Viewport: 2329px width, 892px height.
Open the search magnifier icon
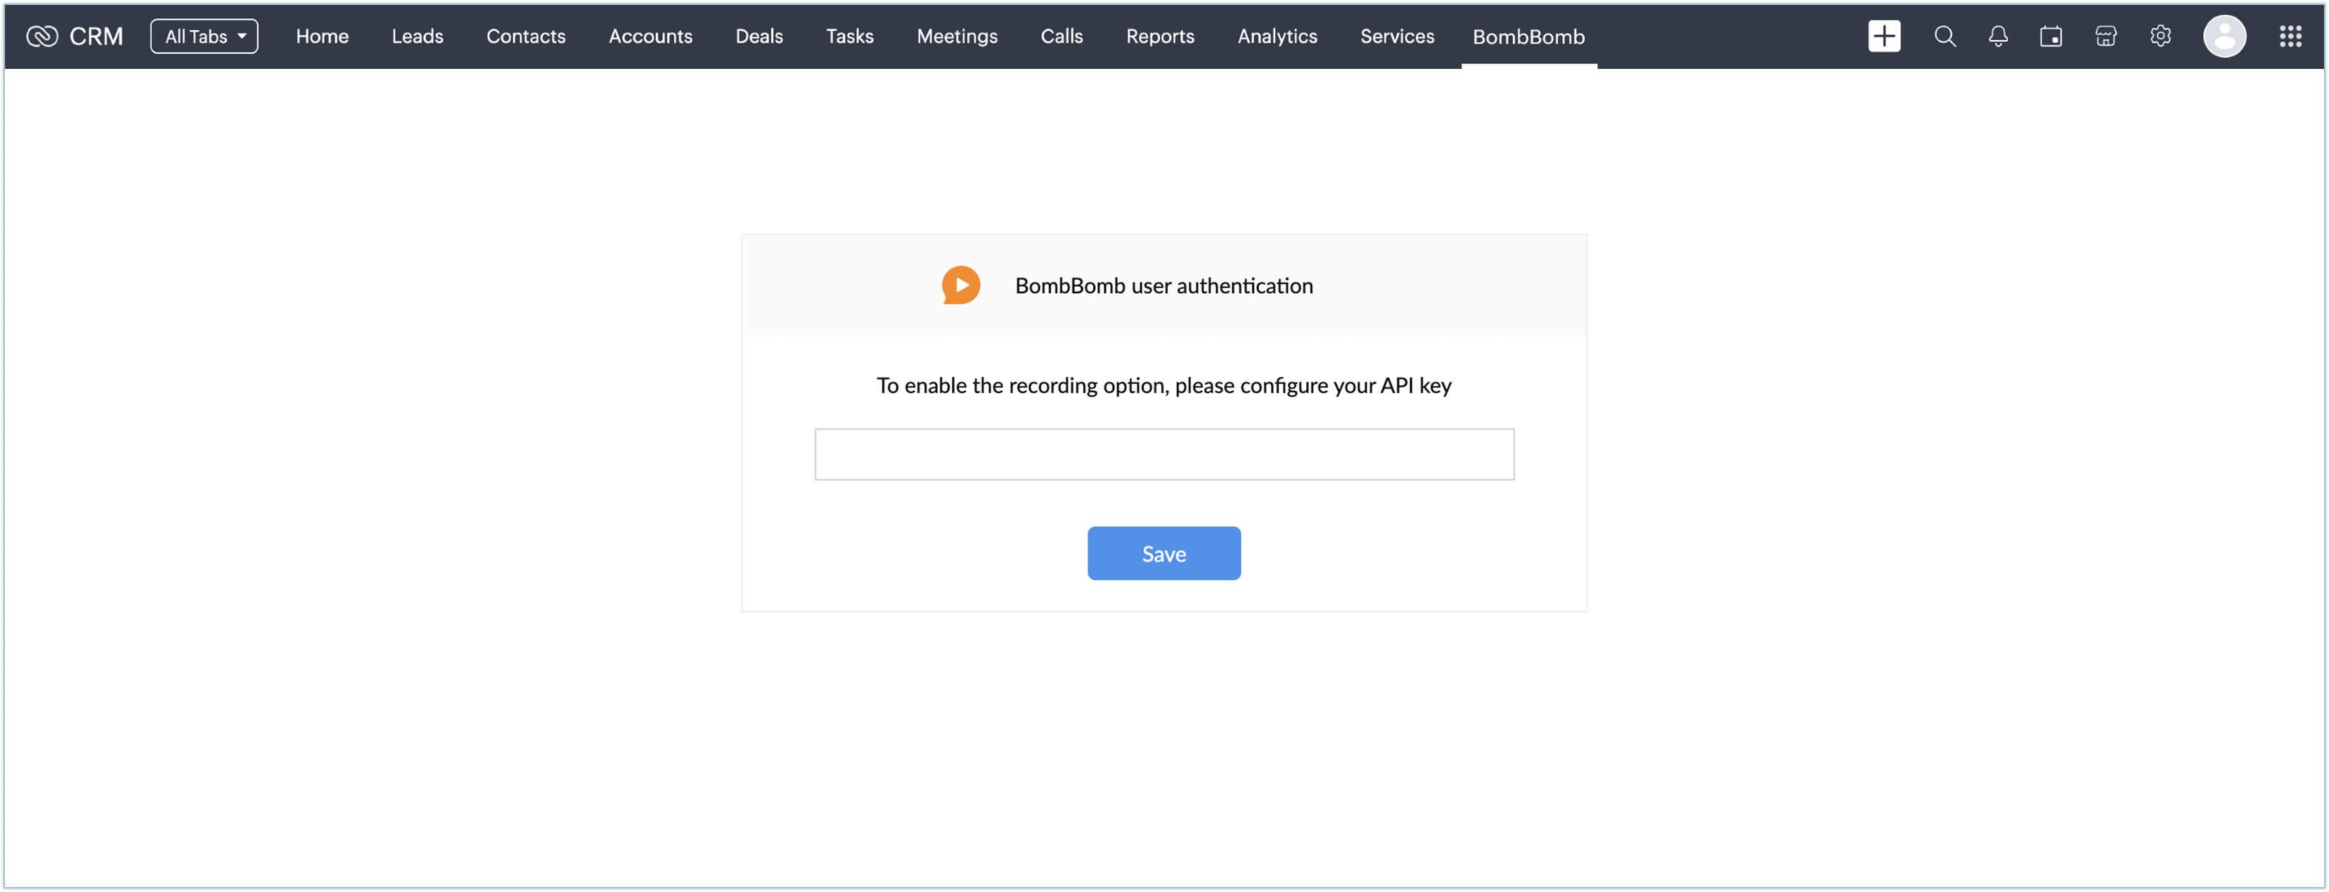1944,36
